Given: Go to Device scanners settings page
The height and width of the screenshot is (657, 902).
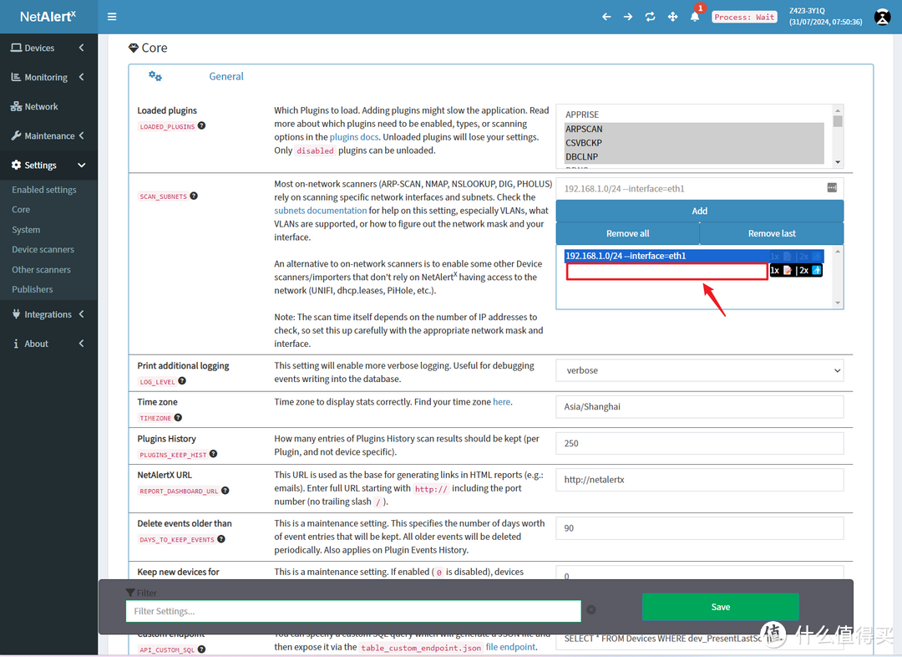Looking at the screenshot, I should coord(43,249).
